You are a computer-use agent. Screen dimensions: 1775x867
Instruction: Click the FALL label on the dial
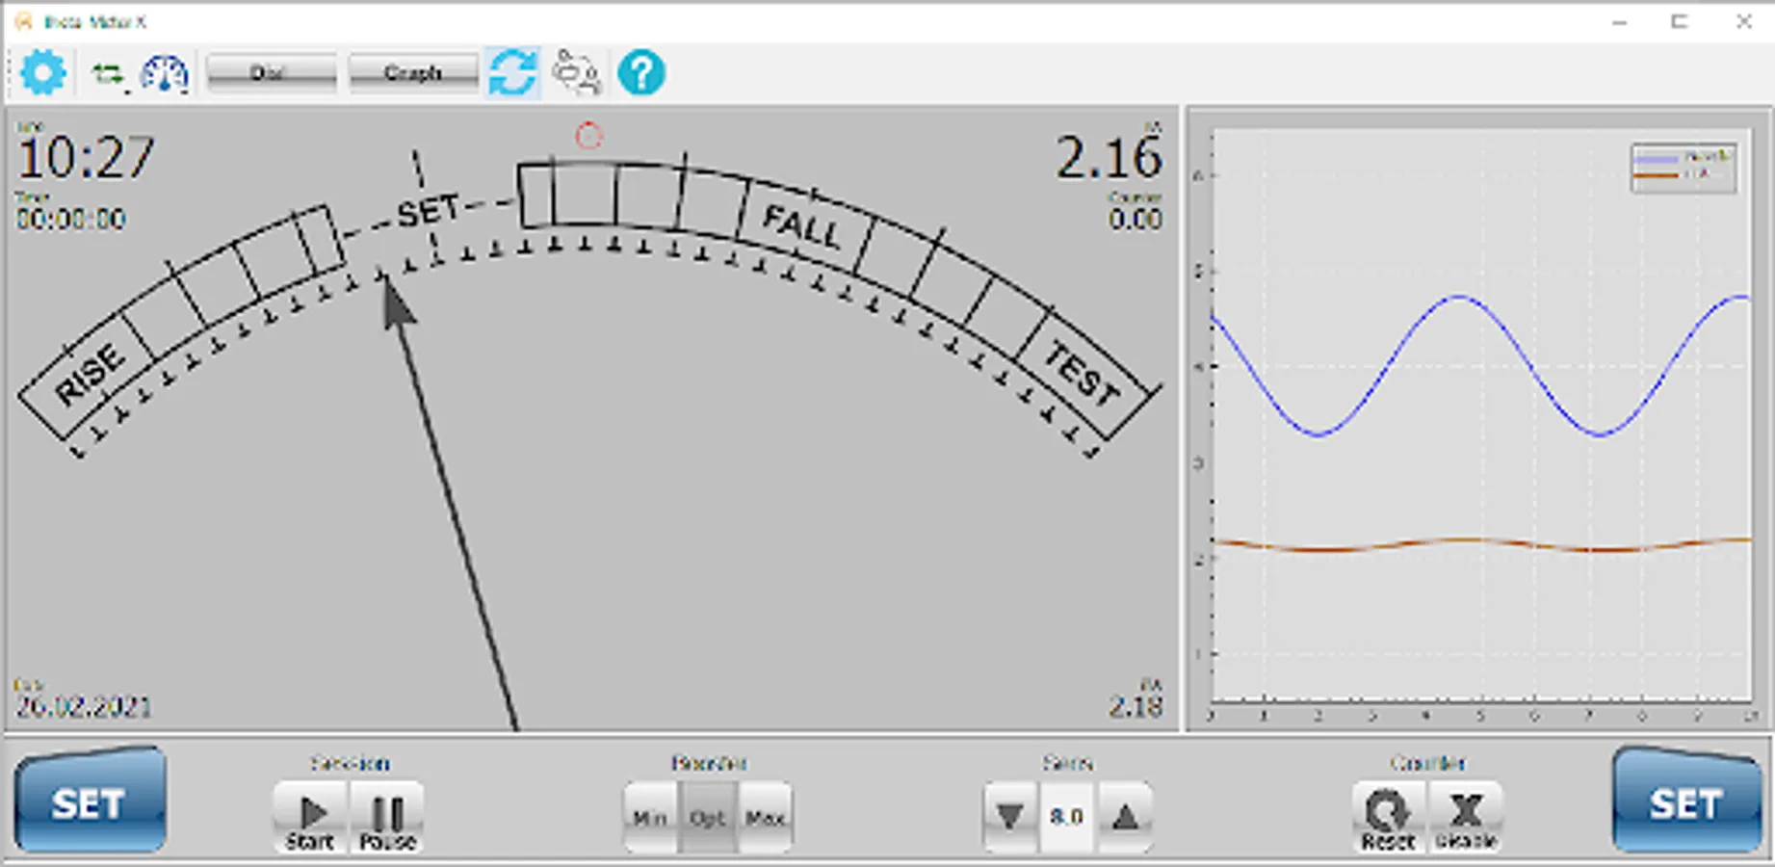click(802, 228)
